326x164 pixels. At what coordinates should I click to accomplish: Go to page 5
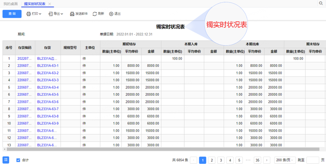click(x=239, y=160)
